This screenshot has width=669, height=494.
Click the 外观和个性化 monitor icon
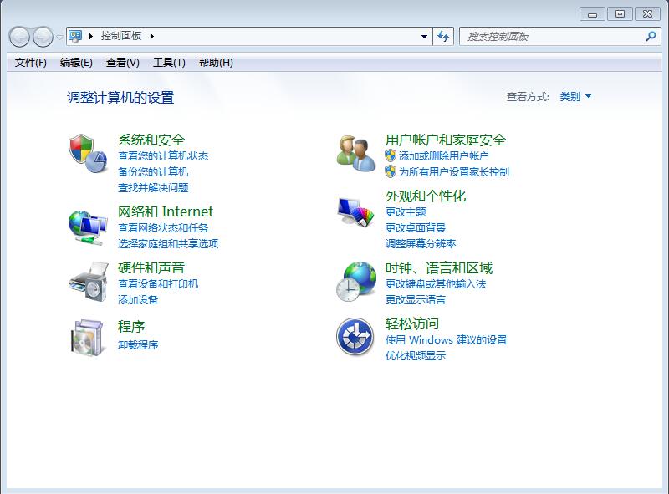(355, 212)
